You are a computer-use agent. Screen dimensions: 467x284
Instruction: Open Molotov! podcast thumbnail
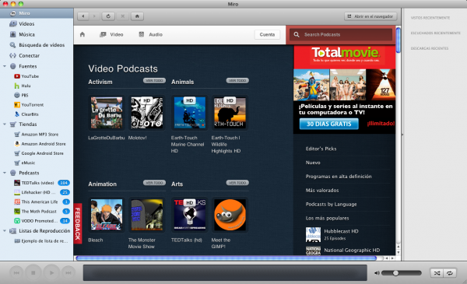click(x=147, y=113)
